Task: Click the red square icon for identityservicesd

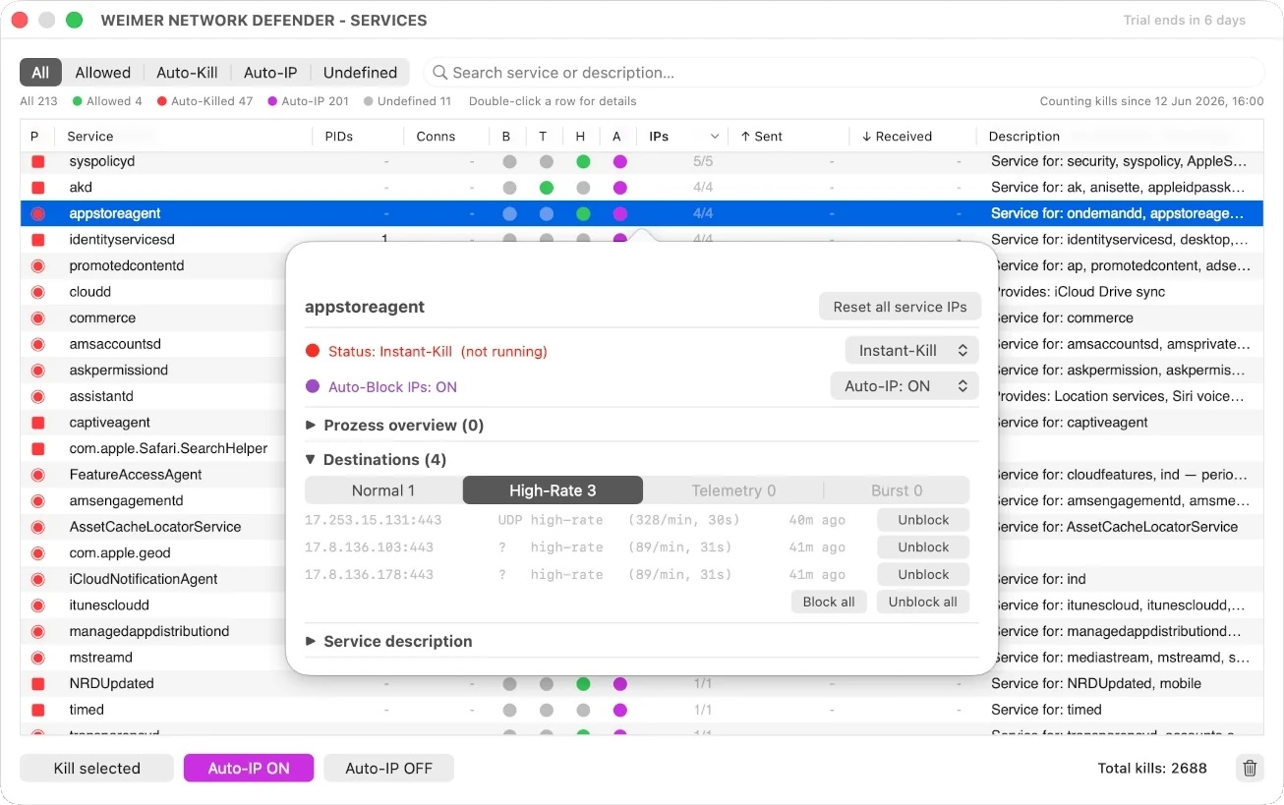Action: (x=38, y=240)
